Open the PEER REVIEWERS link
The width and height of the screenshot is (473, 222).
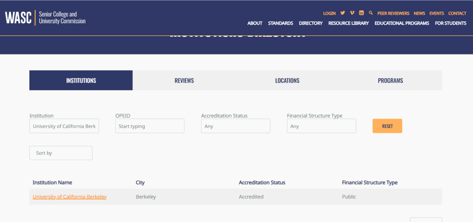click(393, 13)
